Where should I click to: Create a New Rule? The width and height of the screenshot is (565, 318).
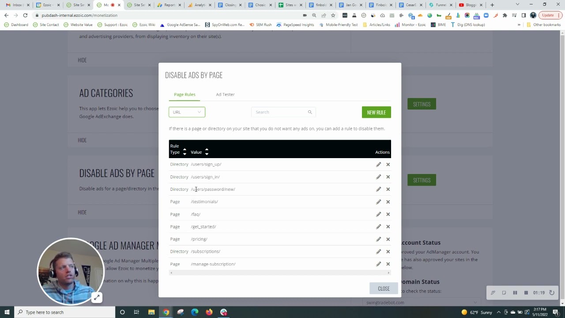[376, 112]
